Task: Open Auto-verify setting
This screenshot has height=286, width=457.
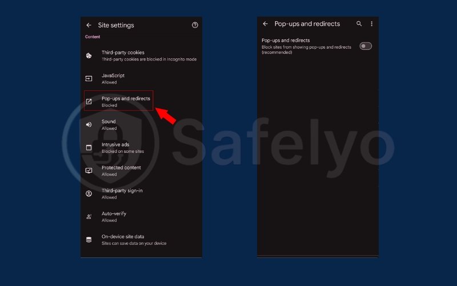Action: pyautogui.click(x=141, y=217)
